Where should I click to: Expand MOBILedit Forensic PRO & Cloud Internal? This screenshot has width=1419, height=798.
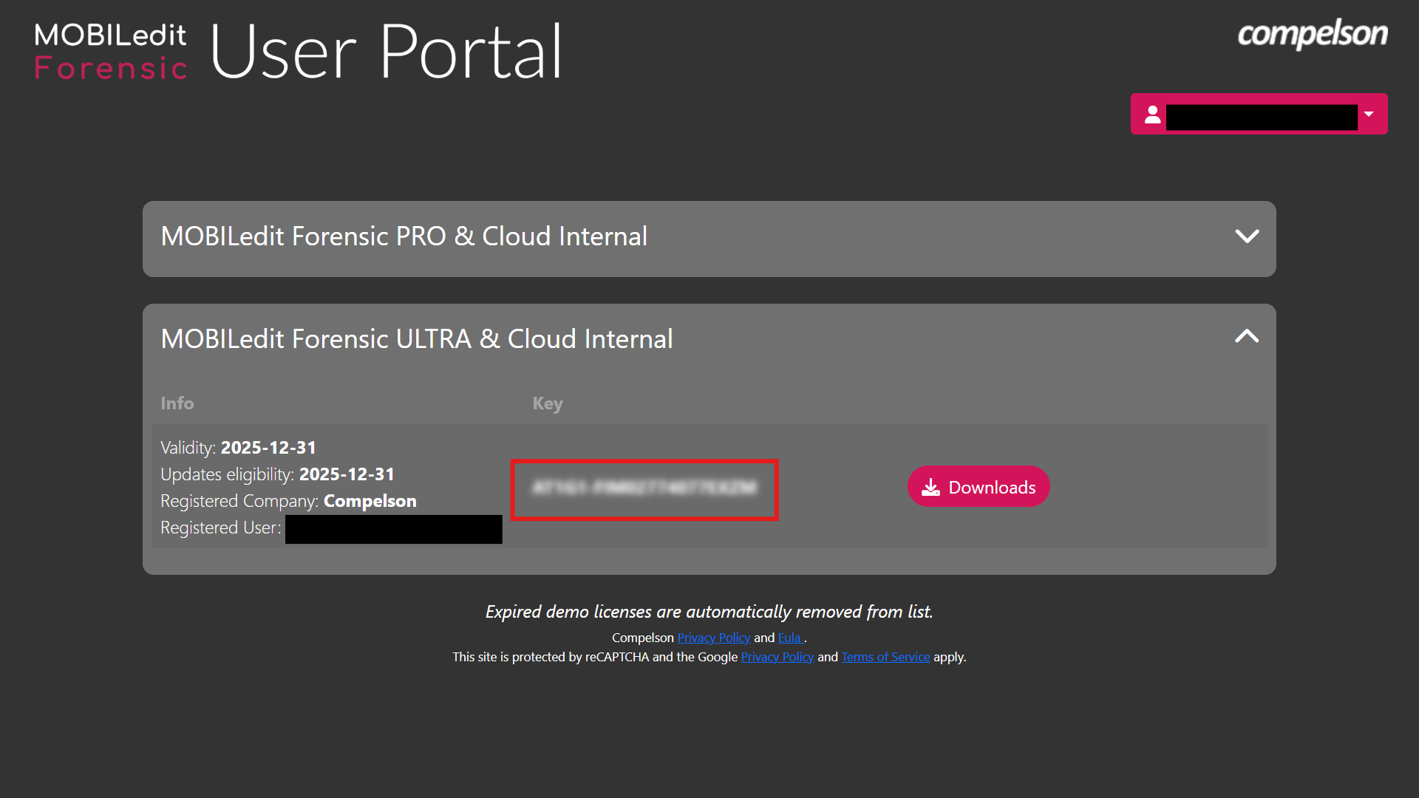tap(404, 236)
